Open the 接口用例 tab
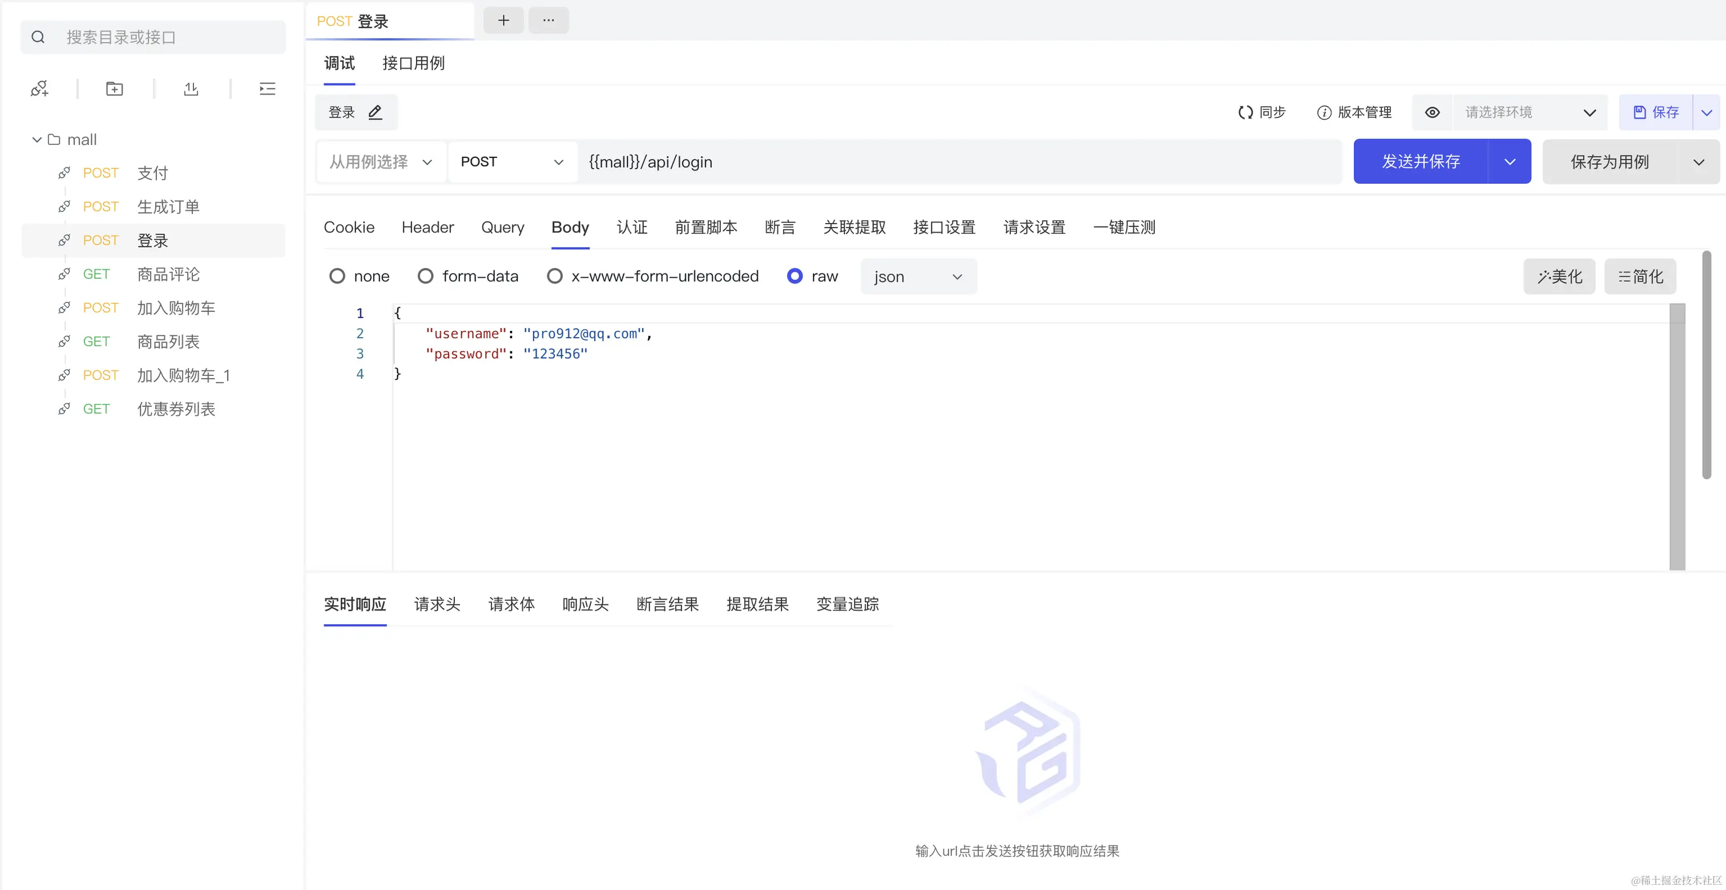 pos(413,64)
